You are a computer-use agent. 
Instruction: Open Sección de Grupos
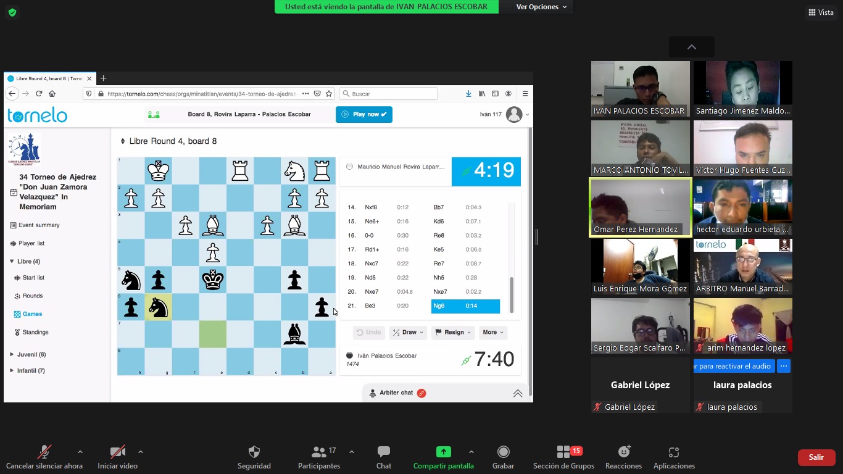tap(563, 452)
